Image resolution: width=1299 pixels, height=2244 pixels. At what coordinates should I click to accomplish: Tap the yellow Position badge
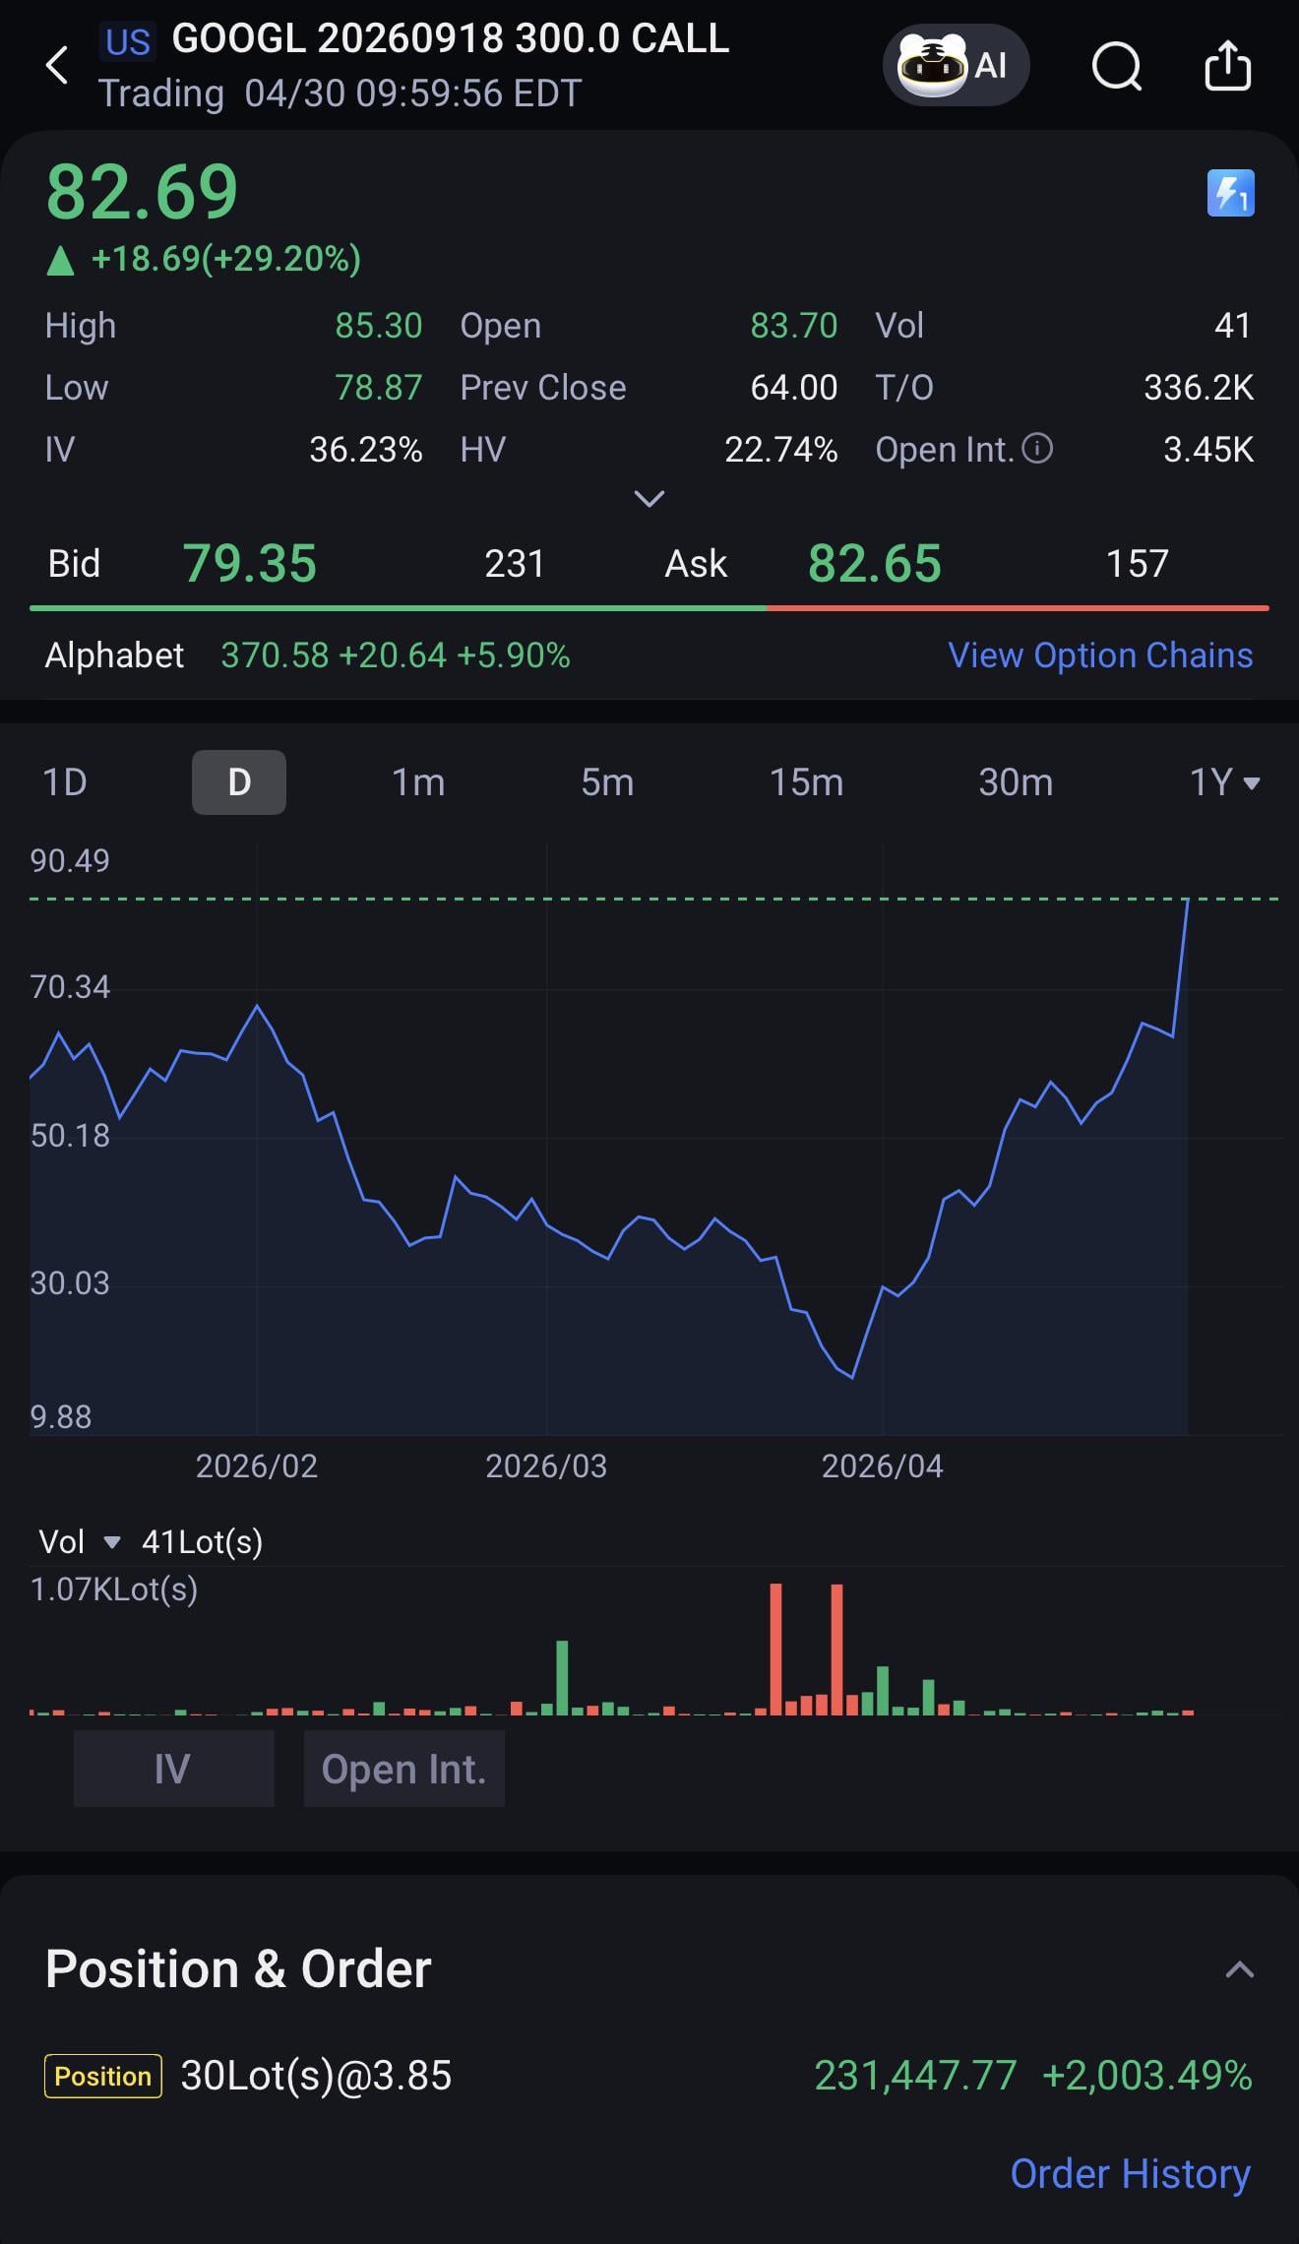click(x=103, y=2076)
